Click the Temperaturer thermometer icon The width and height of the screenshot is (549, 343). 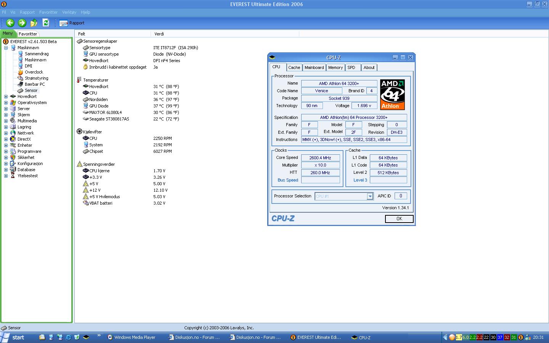[x=79, y=80]
